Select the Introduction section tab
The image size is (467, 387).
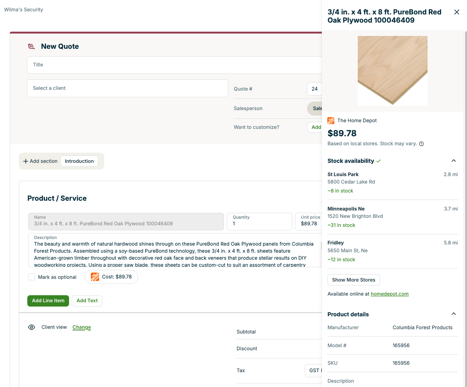pos(79,161)
